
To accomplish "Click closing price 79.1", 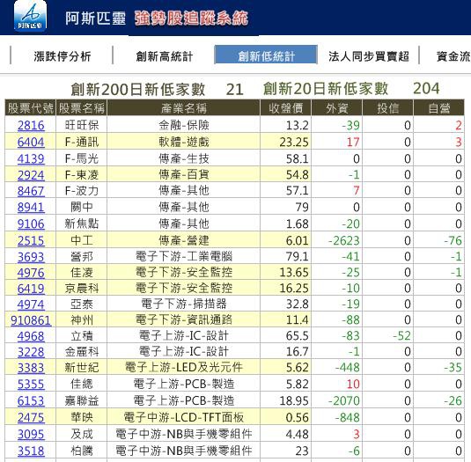I will 297,257.
